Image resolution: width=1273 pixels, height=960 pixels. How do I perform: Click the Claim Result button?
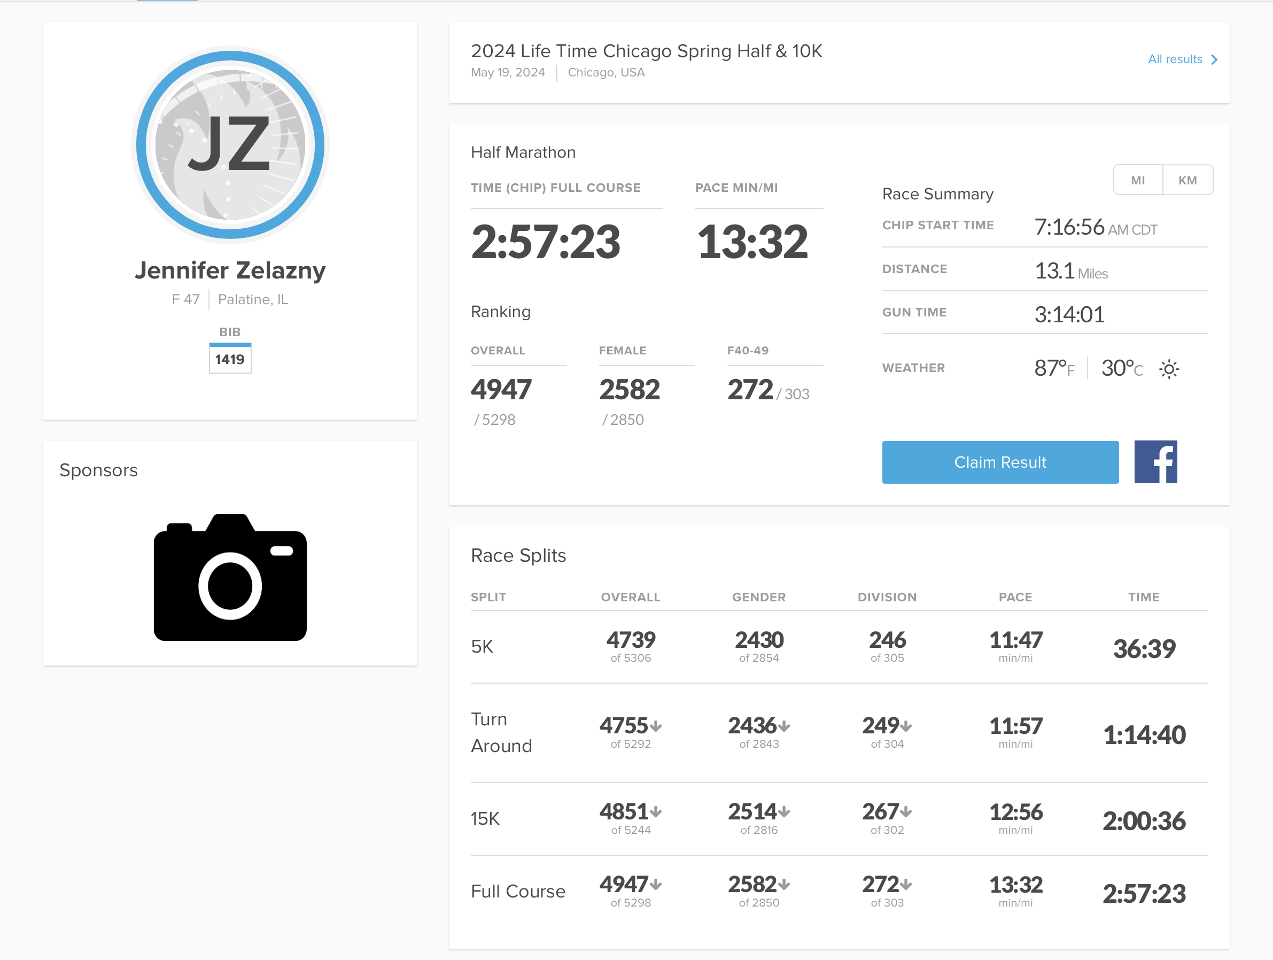click(x=1000, y=462)
